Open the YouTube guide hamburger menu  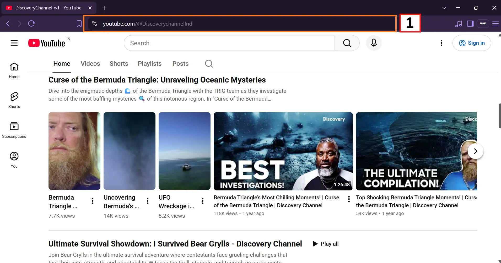point(14,43)
